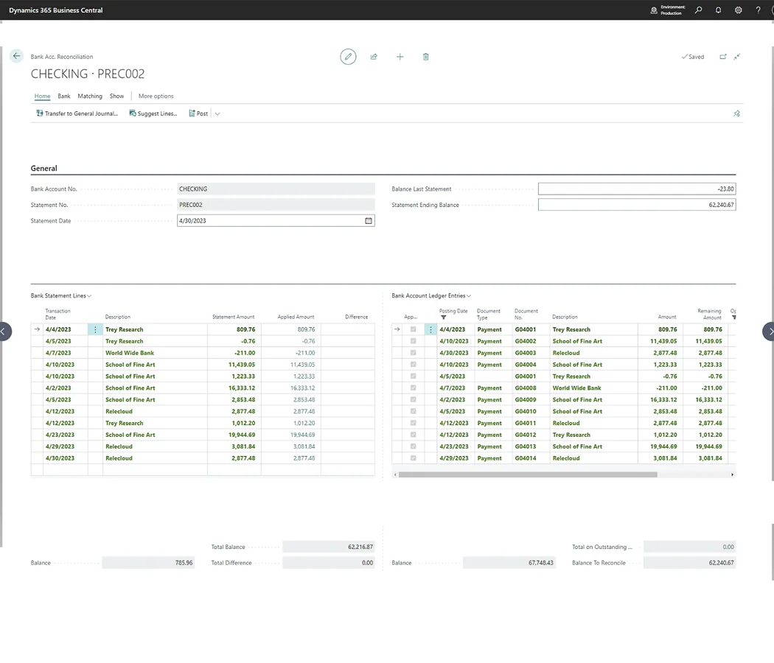
Task: Open the Statement Date calendar picker
Action: (369, 220)
